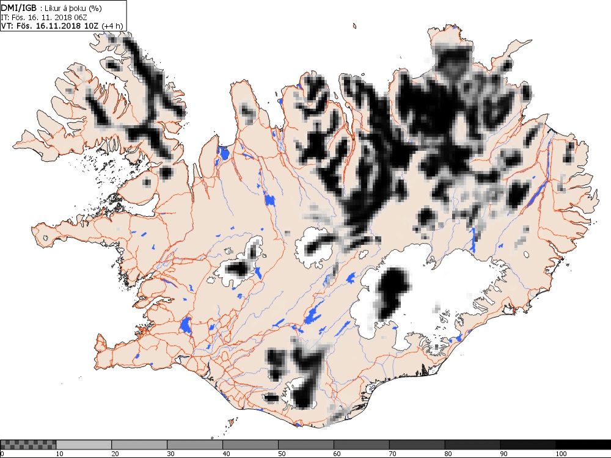The width and height of the screenshot is (611, 458).
Task: Select the initial time line "IT: Fös. 16. 11. 2018 06Z"
Action: (44, 17)
